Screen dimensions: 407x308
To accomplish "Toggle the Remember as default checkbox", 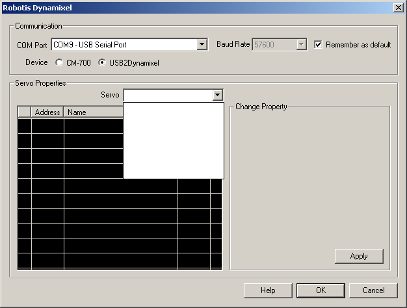I will click(x=319, y=45).
